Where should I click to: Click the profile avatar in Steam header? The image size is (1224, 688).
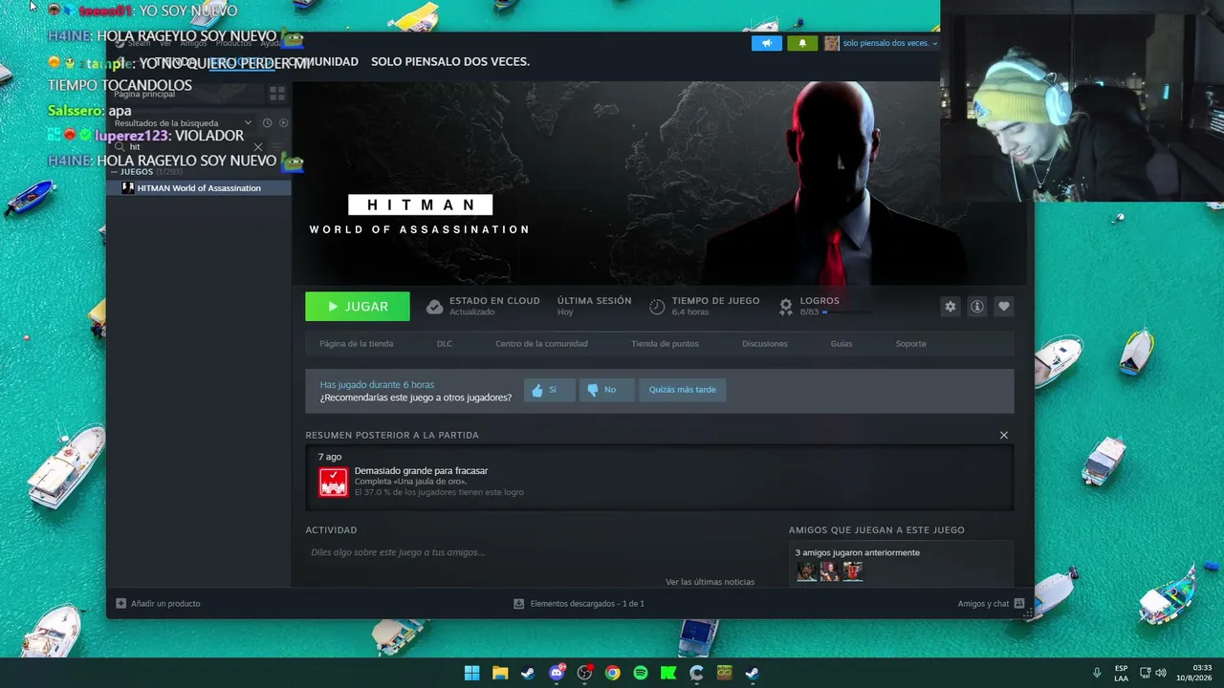(832, 43)
